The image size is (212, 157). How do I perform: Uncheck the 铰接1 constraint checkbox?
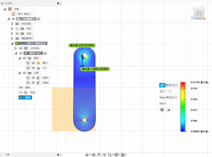coord(28,78)
